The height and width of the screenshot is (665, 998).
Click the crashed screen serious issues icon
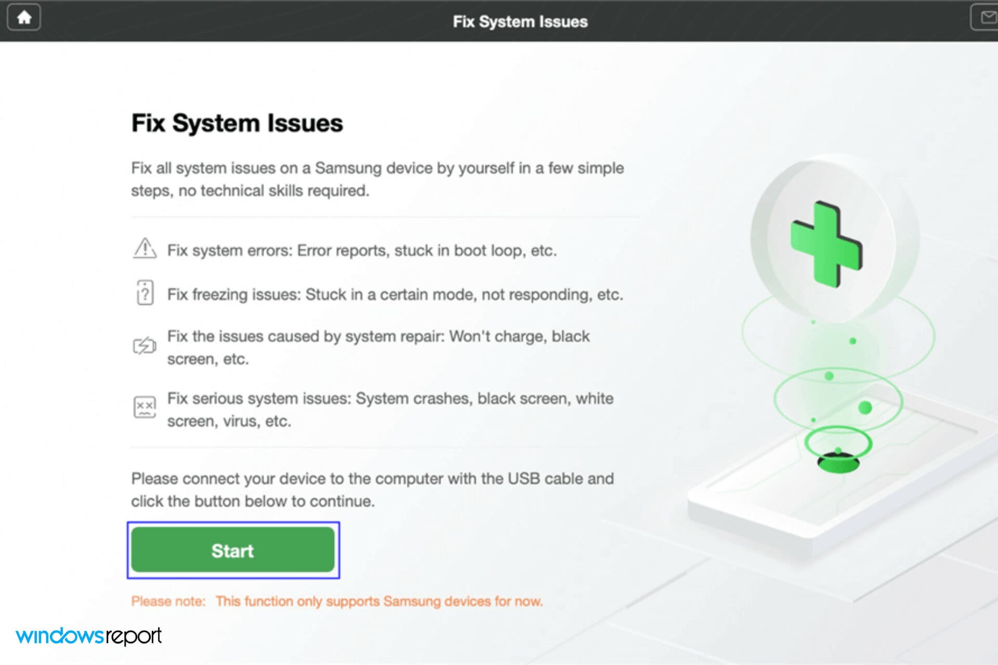(145, 407)
